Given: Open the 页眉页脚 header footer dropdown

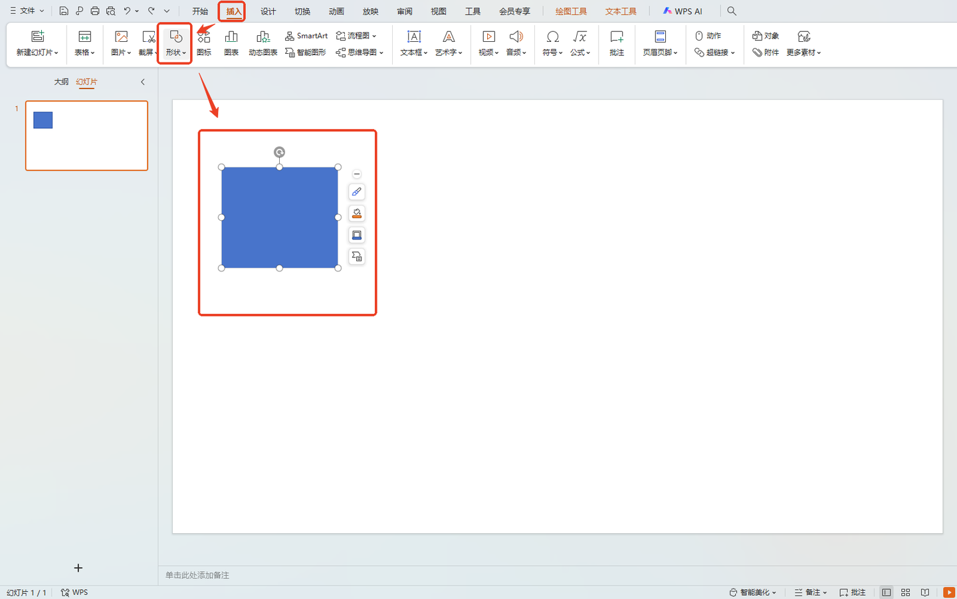Looking at the screenshot, I should (660, 52).
